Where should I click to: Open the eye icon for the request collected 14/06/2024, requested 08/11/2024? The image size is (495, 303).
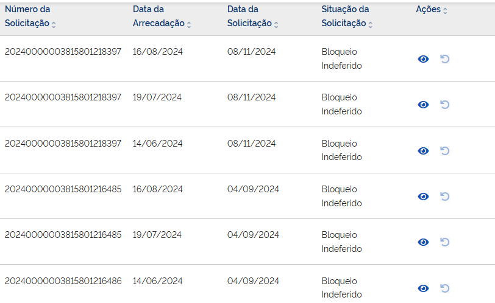pos(423,151)
